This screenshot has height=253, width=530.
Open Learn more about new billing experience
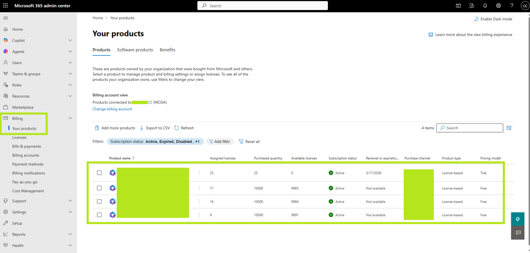(x=470, y=35)
